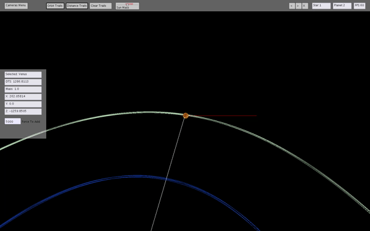370x231 pixels.
Task: Click the Selected: Venus label
Action: [x=23, y=75]
